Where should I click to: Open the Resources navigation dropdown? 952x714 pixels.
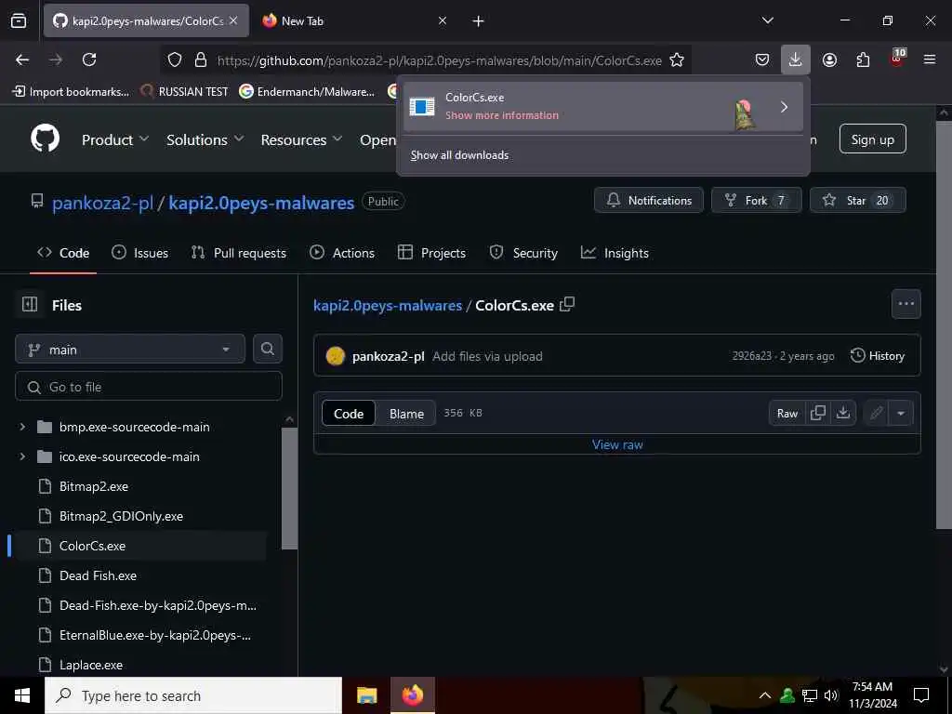(301, 139)
